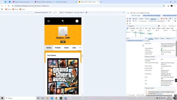Open the Friends tab on the profile

[58, 48]
